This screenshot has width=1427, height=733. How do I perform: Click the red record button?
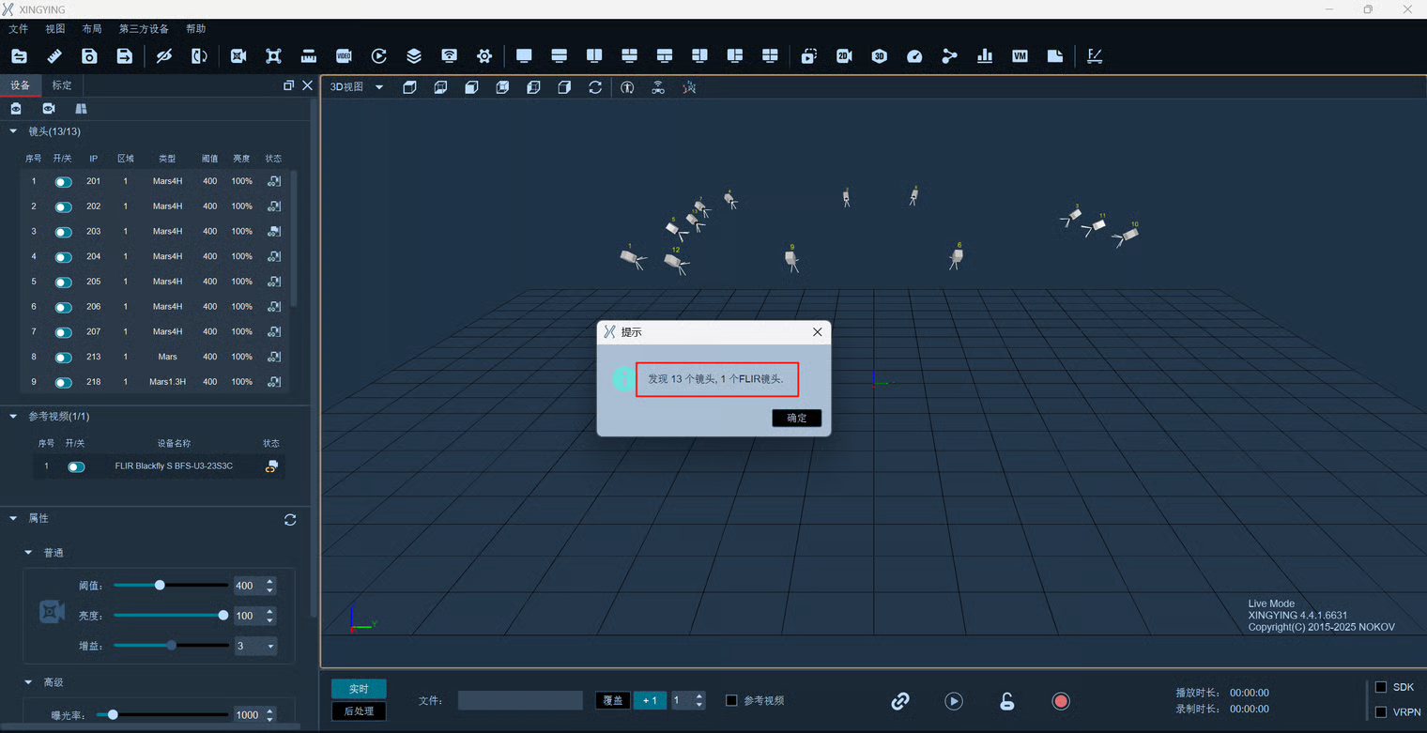point(1061,701)
